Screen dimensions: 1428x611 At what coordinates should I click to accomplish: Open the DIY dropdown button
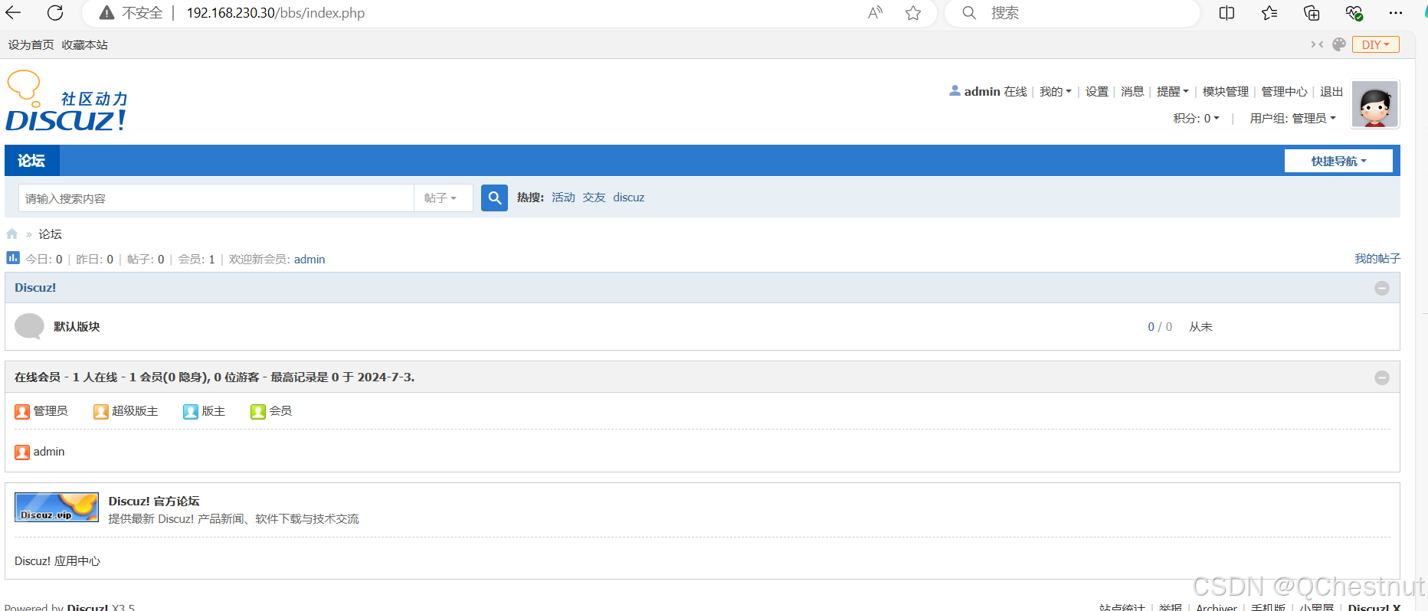[1375, 44]
